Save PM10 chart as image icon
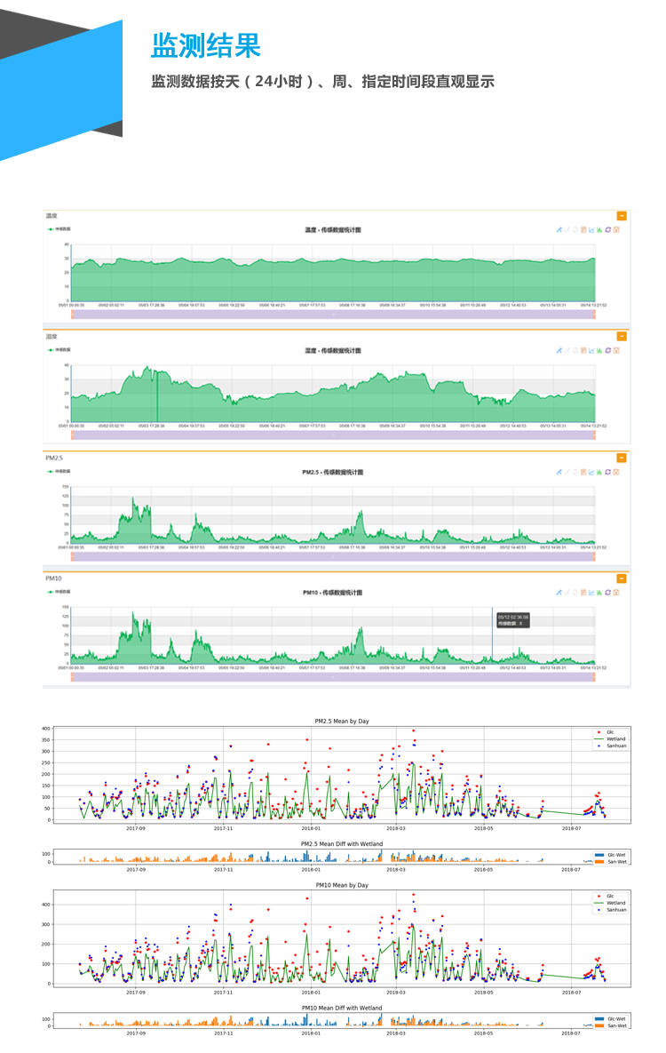Screen dimensions: 666x1053 [615, 592]
